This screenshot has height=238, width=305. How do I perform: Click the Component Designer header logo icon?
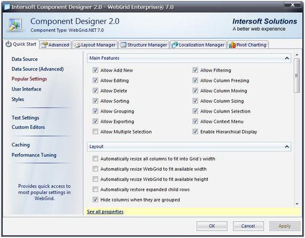pyautogui.click(x=15, y=25)
